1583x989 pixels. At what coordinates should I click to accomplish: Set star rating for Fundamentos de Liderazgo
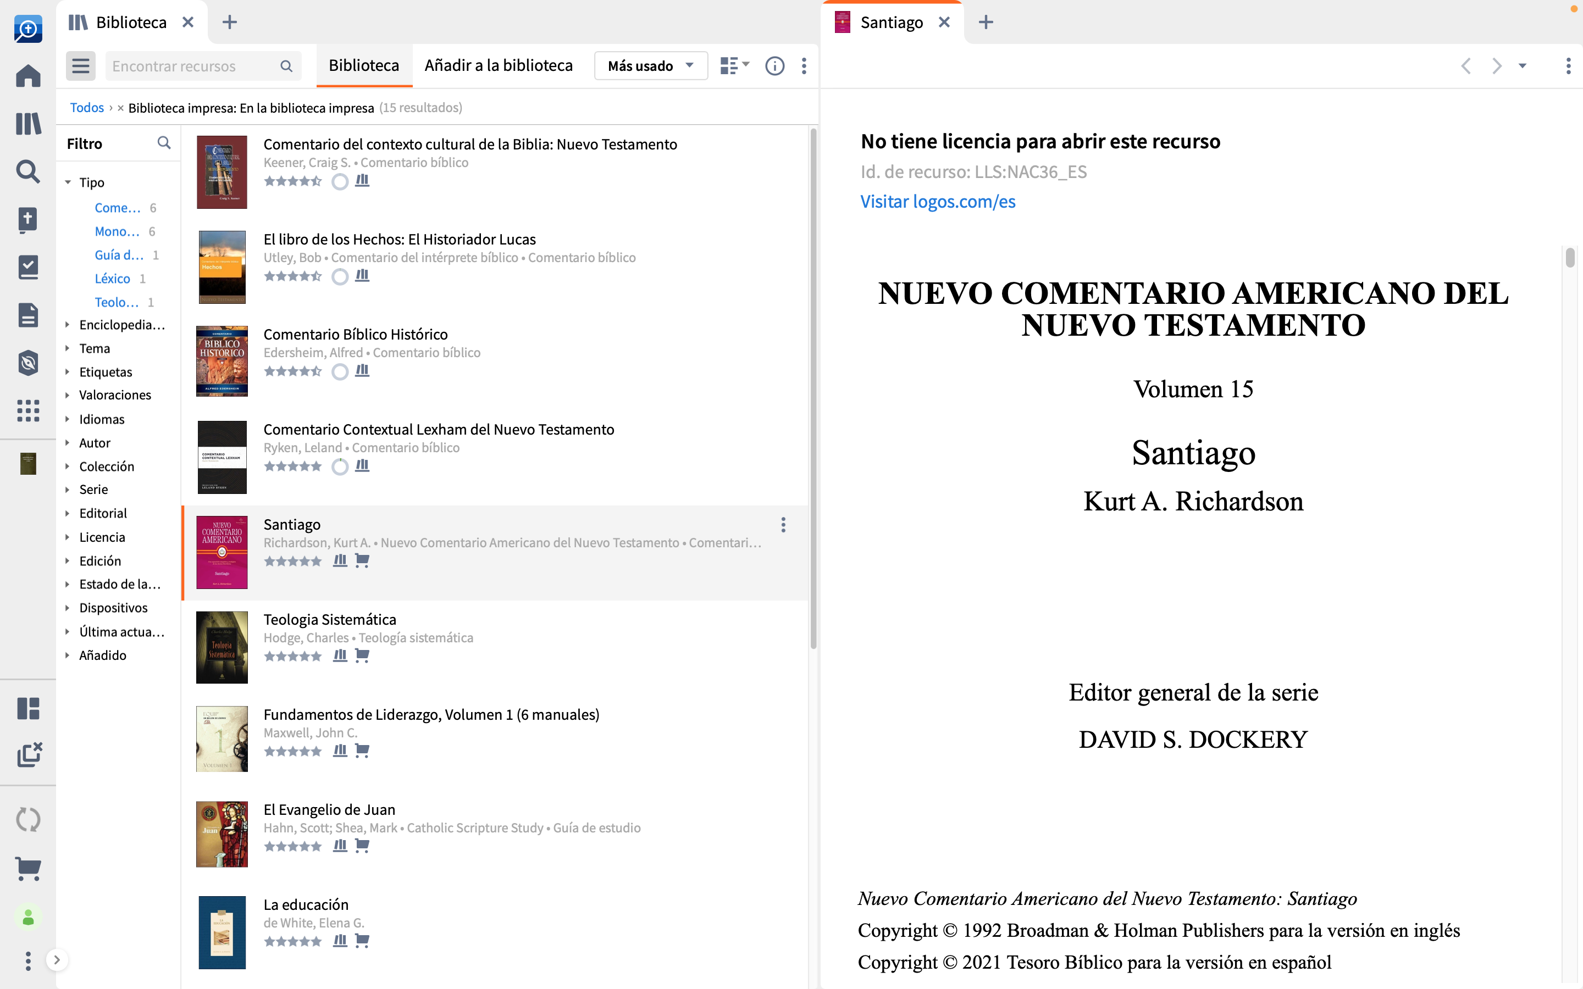[x=293, y=751]
